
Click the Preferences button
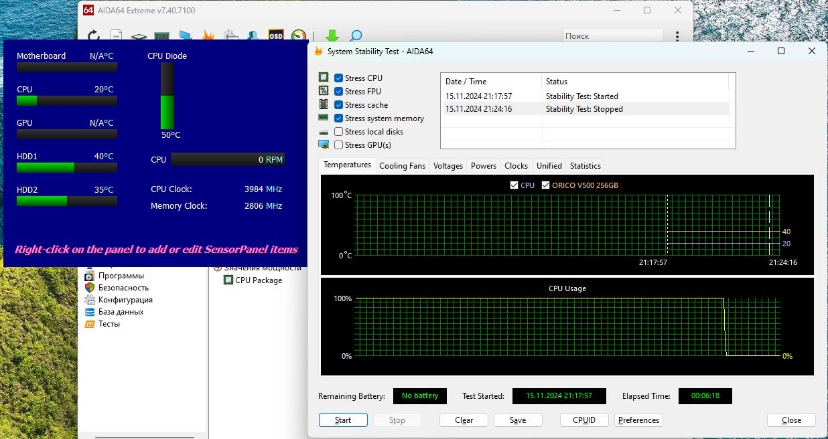[638, 420]
